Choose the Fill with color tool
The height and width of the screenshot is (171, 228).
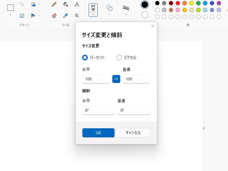(x=65, y=5)
